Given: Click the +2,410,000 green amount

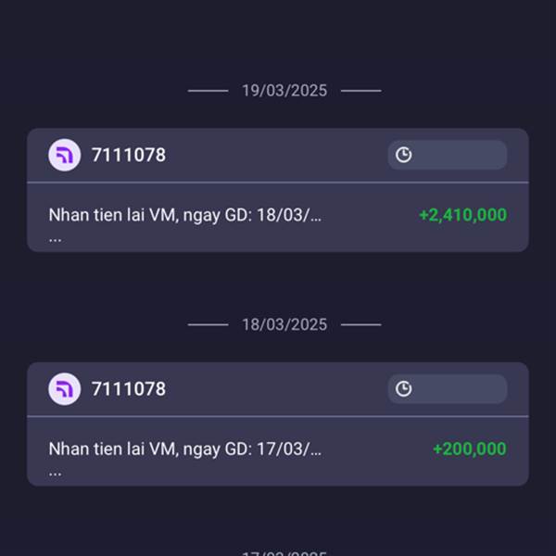Looking at the screenshot, I should point(462,215).
